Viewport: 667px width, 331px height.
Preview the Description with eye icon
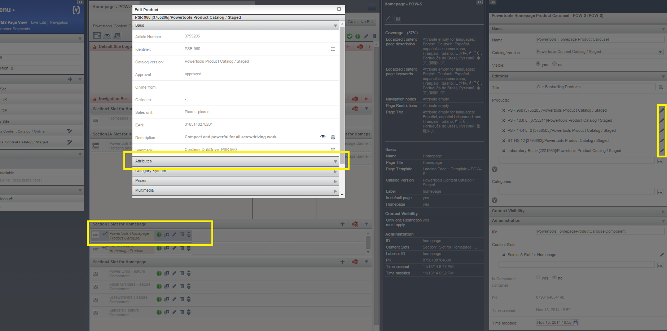[x=323, y=137]
